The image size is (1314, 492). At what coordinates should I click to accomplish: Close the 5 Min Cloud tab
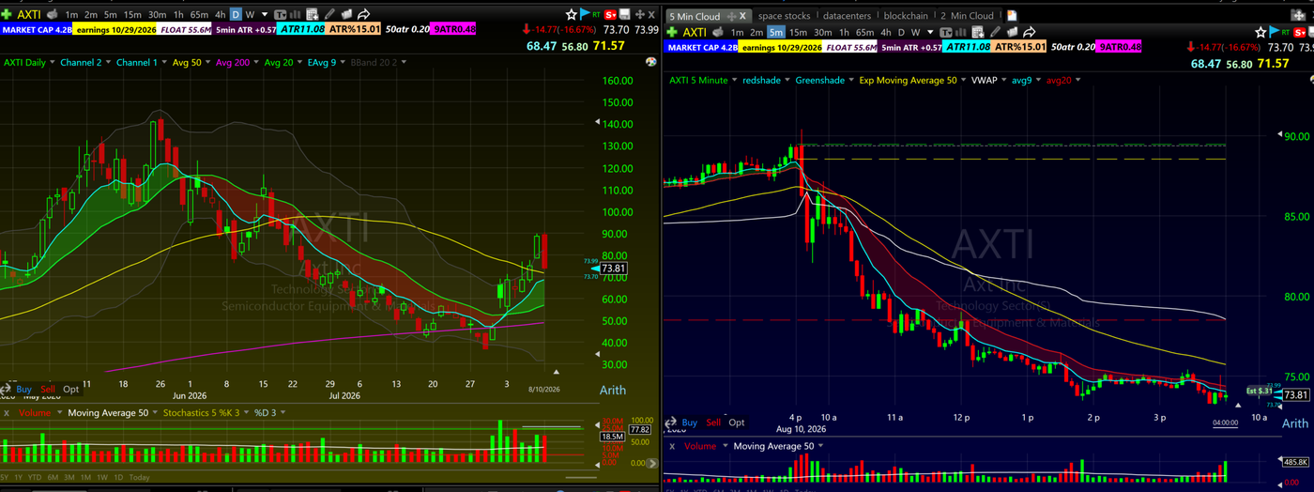coord(742,16)
